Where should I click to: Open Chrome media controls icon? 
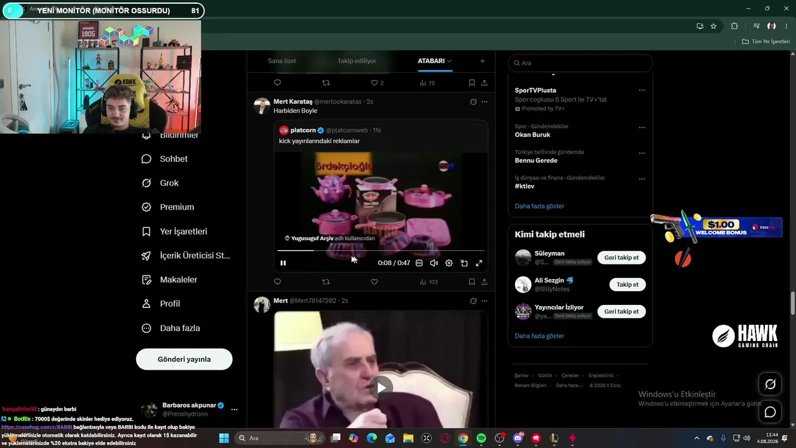click(756, 26)
